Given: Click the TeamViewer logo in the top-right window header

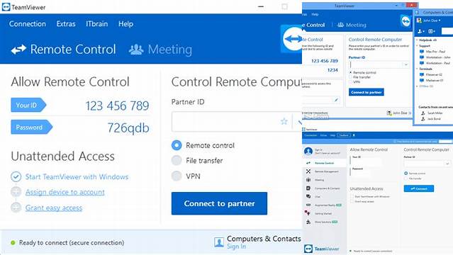Looking at the screenshot, I should coord(406,21).
